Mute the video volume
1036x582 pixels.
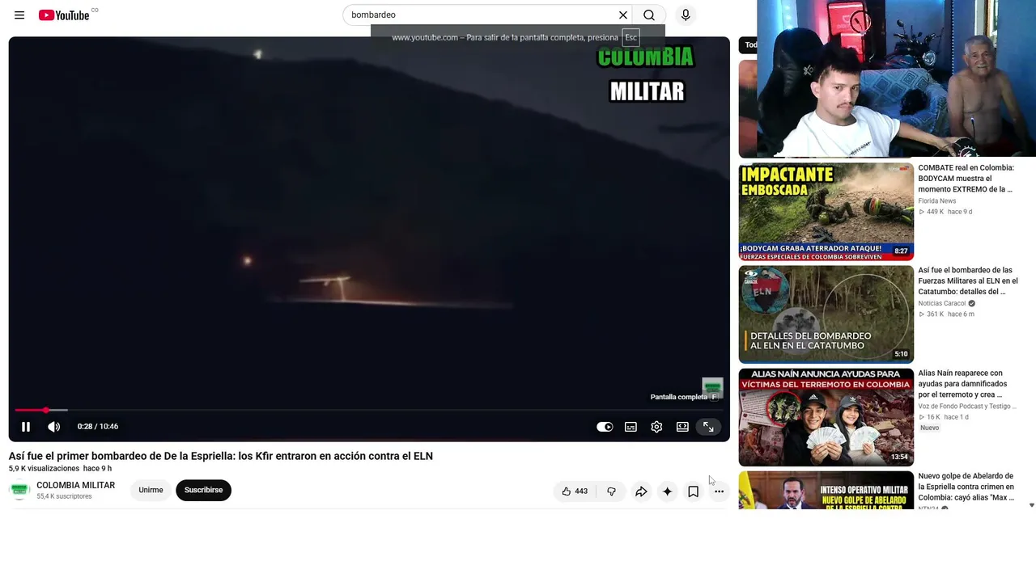[x=54, y=427]
